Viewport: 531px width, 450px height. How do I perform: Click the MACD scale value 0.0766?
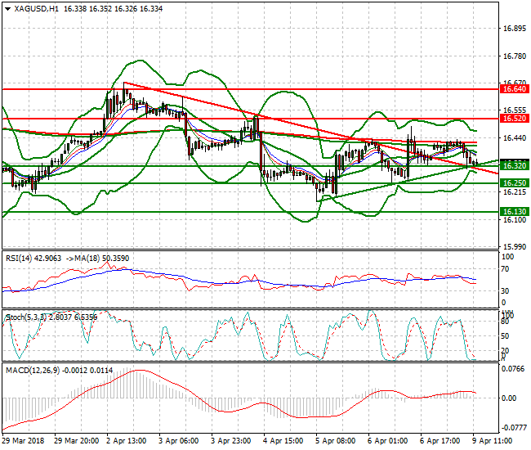pyautogui.click(x=515, y=369)
